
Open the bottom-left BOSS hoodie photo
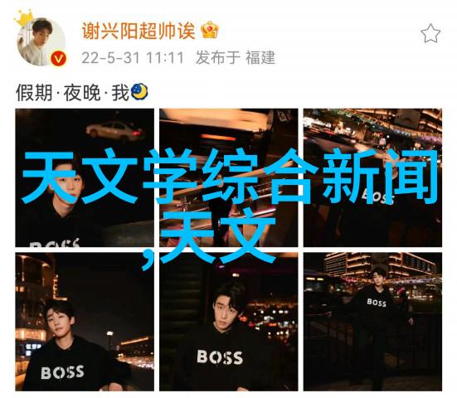tap(85, 322)
